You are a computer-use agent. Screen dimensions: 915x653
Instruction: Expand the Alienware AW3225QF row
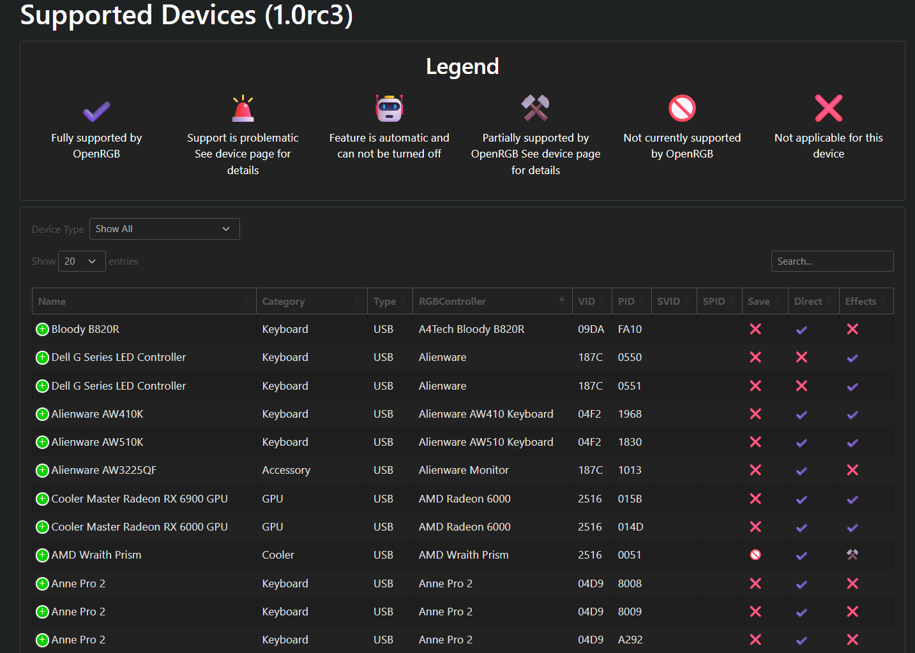[x=42, y=470]
